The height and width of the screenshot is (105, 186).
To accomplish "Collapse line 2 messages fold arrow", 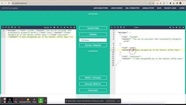I will click(115, 32).
